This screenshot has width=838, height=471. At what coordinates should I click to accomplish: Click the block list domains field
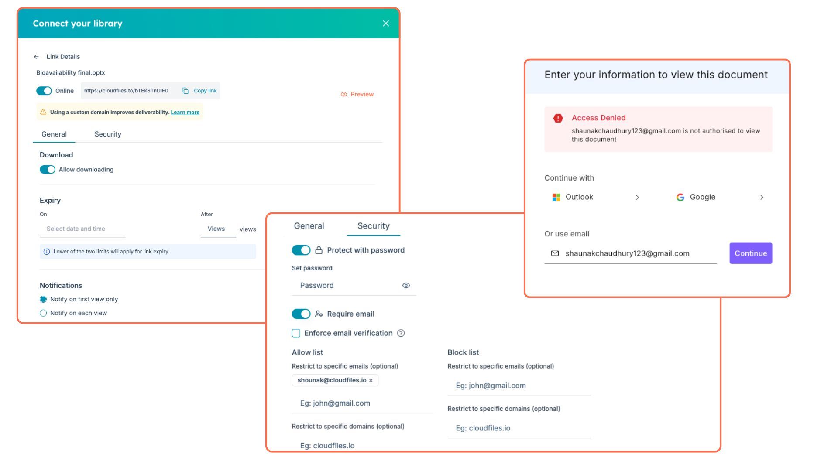(519, 428)
